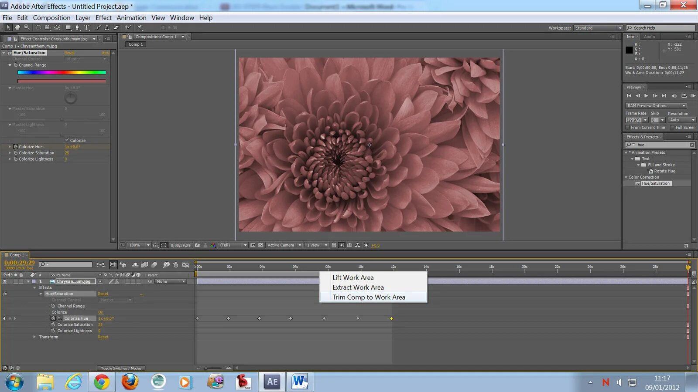
Task: Open the Animation menu
Action: point(131,18)
